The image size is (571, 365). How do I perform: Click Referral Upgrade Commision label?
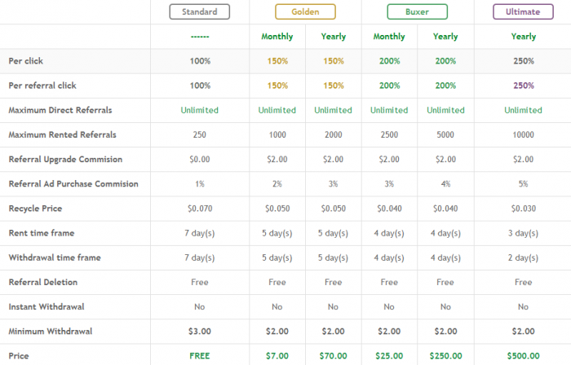pos(65,159)
